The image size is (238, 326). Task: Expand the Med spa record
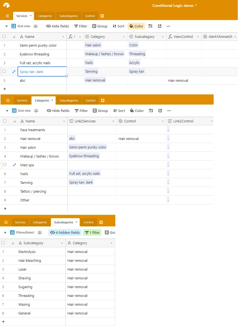(14, 165)
